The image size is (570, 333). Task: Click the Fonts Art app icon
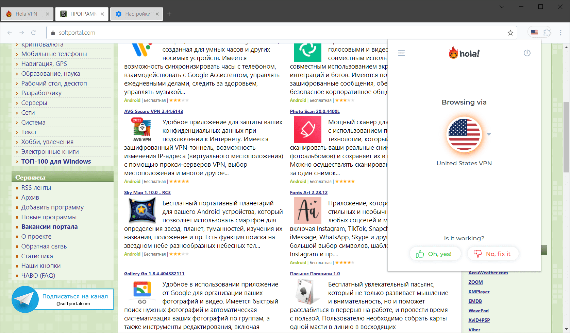[x=308, y=210]
